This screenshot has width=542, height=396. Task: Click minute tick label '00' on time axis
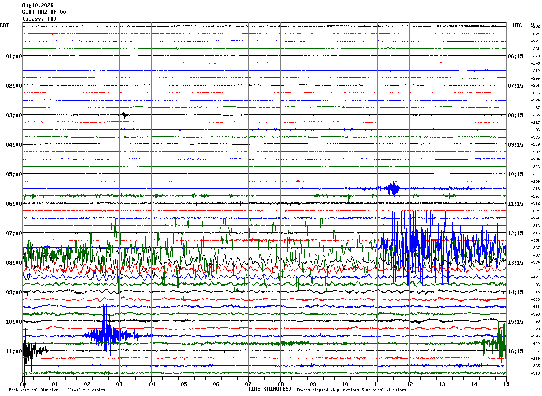tap(23, 384)
